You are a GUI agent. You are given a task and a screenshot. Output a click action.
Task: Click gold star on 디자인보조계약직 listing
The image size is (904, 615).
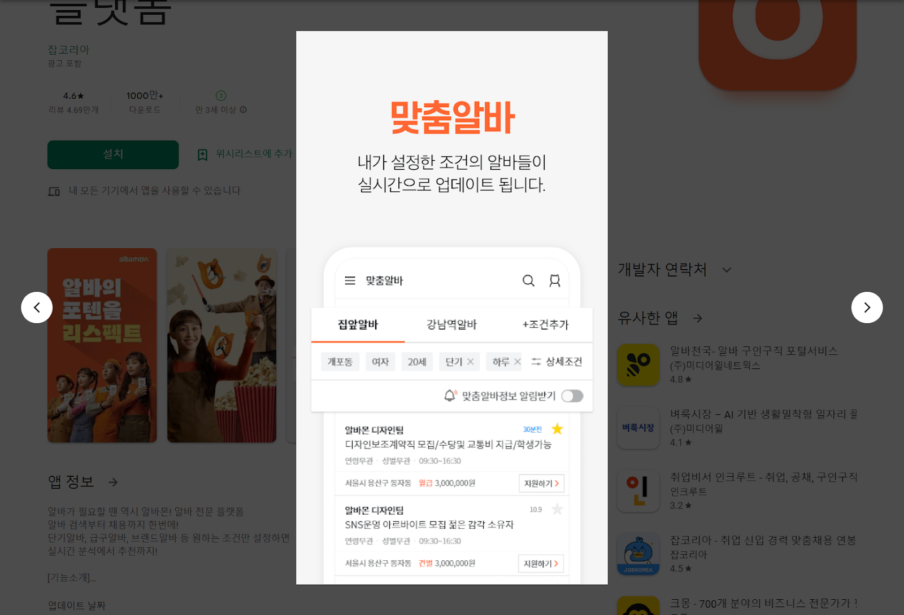click(557, 429)
